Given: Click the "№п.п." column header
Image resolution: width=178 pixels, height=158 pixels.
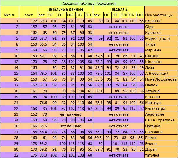Looking at the screenshot, I should [10, 15].
